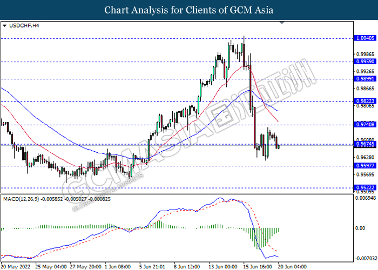This screenshot has height=270, width=378.
Task: Click the MACD 0.00 zero level value
Action: click(360, 228)
